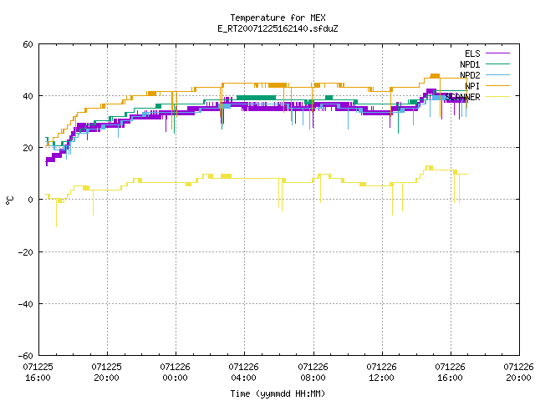Click the ELS legend label
The width and height of the screenshot is (535, 401).
pos(472,53)
